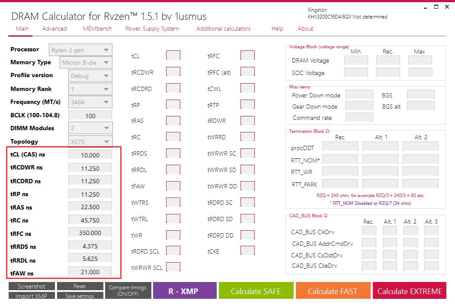Open the Frequency (MT/s) dropdown
This screenshot has height=307, width=455.
(x=90, y=102)
